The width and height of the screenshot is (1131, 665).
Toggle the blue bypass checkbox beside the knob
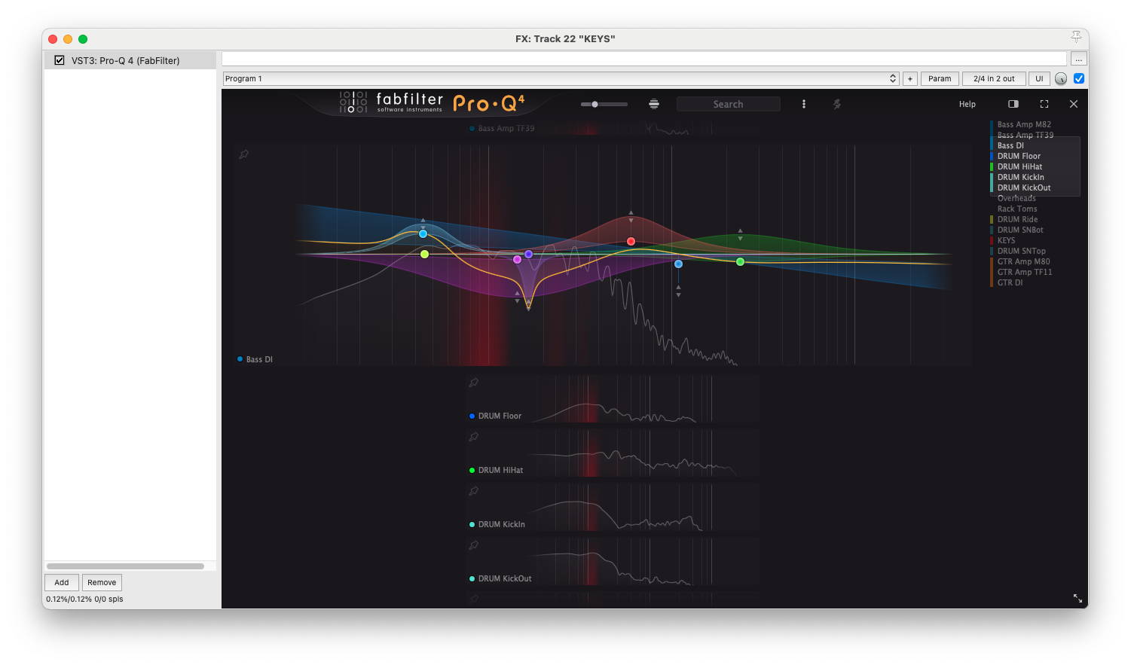point(1079,78)
